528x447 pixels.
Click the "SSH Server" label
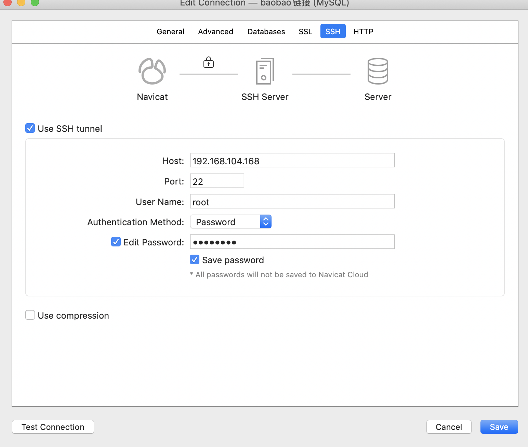265,97
